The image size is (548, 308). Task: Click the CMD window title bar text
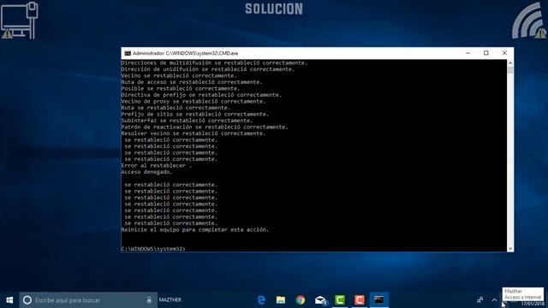point(185,53)
